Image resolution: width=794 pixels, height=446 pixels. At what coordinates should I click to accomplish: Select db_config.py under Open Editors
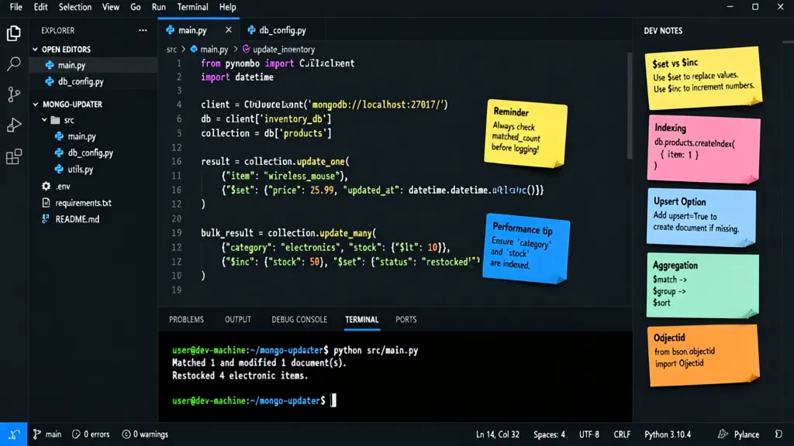pyautogui.click(x=93, y=81)
